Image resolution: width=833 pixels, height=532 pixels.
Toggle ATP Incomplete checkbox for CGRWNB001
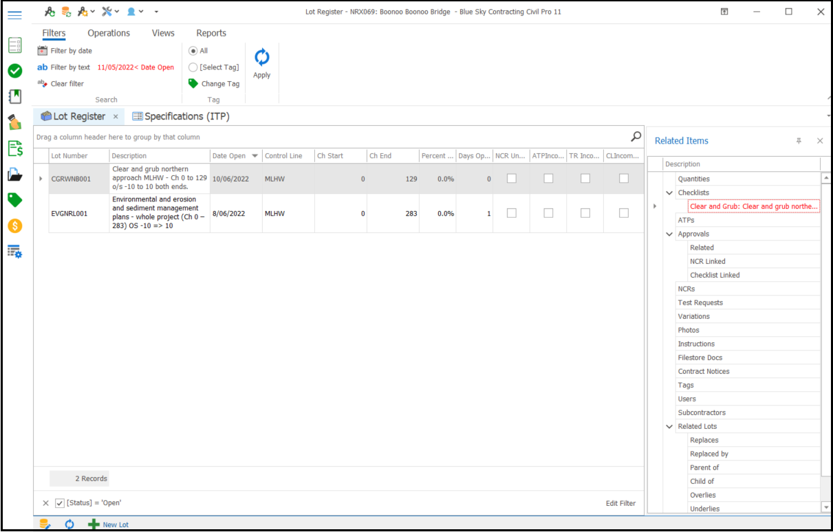548,179
